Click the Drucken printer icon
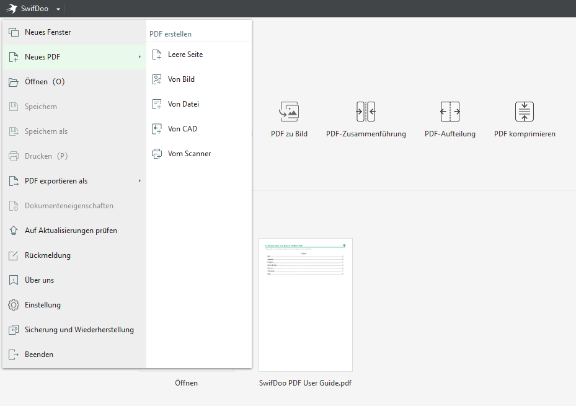576x406 pixels. (x=14, y=156)
